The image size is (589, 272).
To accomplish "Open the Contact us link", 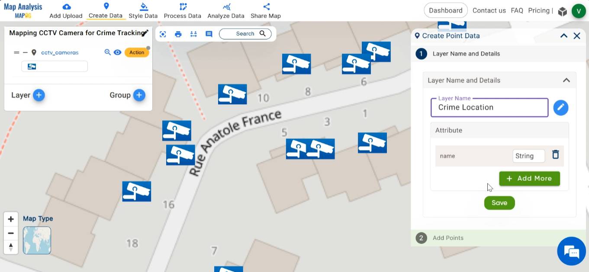I will point(489,10).
